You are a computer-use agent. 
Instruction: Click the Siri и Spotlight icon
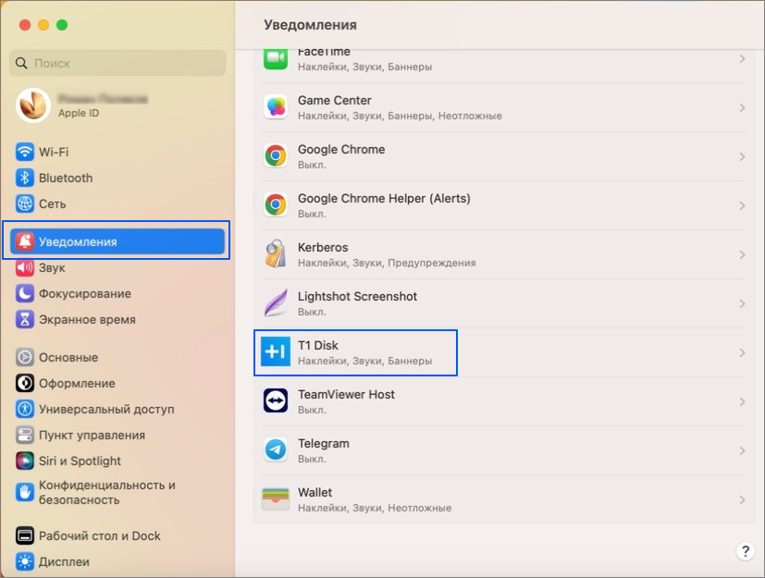coord(24,461)
